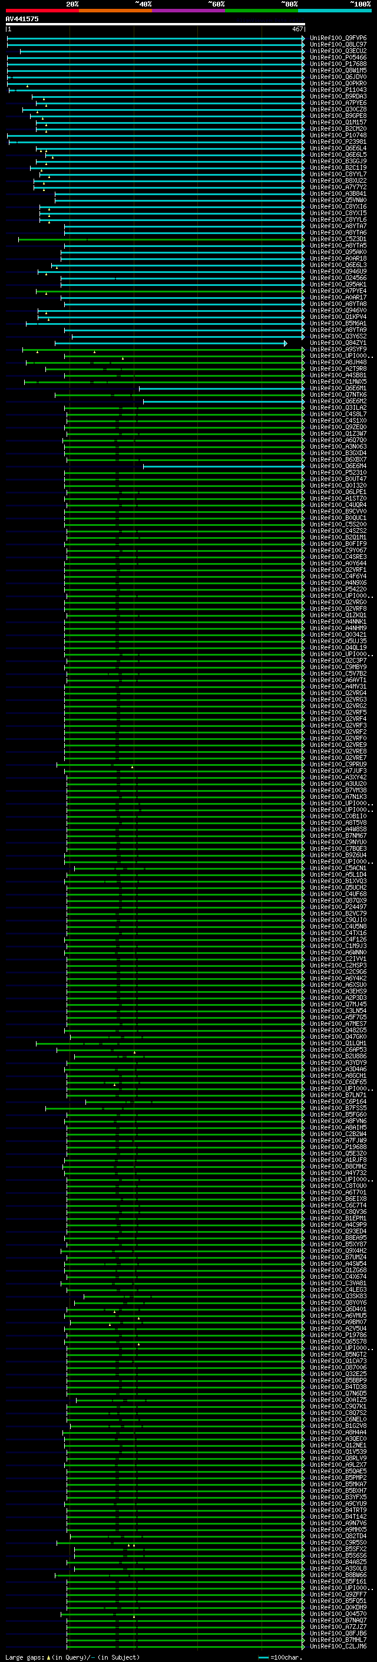377x1662 pixels.
Task: Select the UniRef100_Q30CZ8 entry
Action: [338, 110]
